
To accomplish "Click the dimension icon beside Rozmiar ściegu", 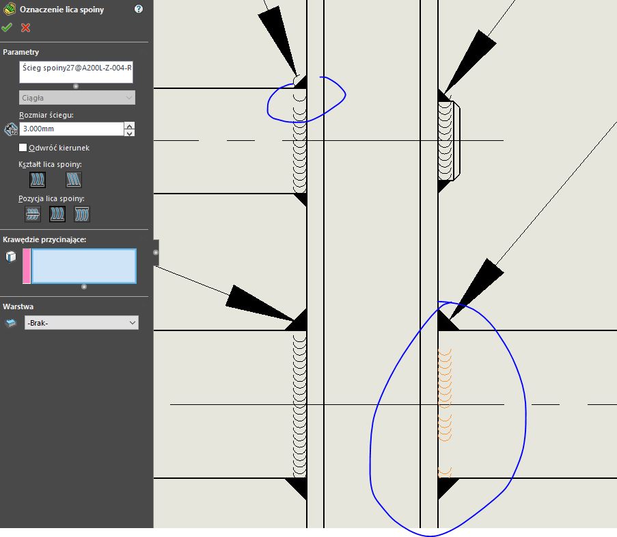I will tap(11, 129).
